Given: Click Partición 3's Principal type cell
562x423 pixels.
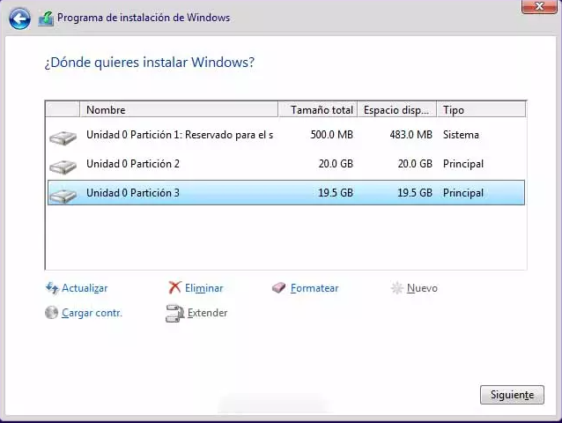Looking at the screenshot, I should pyautogui.click(x=463, y=193).
